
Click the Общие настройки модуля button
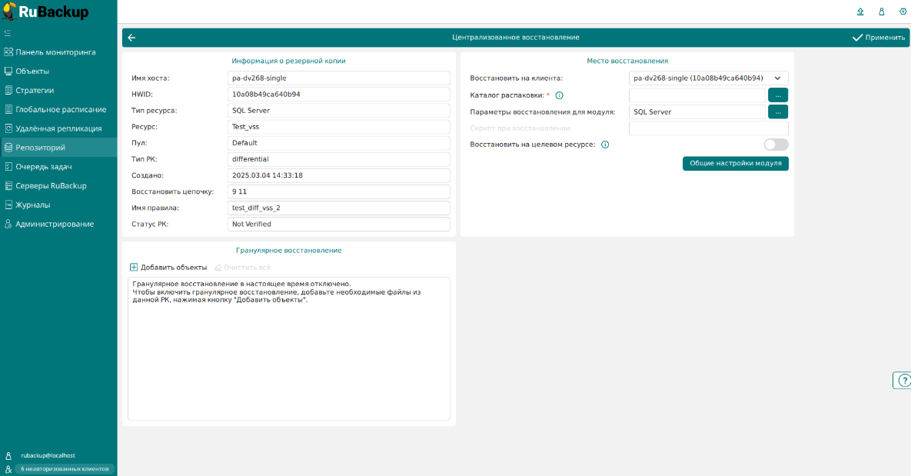coord(735,163)
